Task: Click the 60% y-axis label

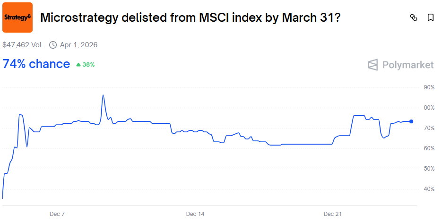Action: point(429,148)
